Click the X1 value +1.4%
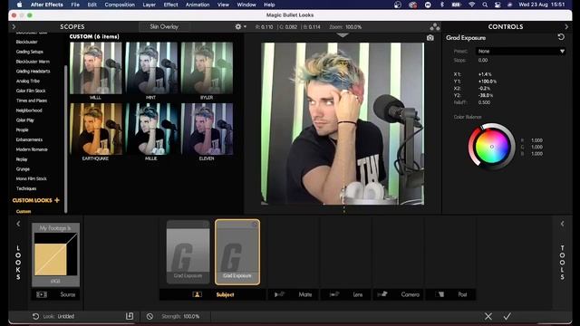 [485, 74]
